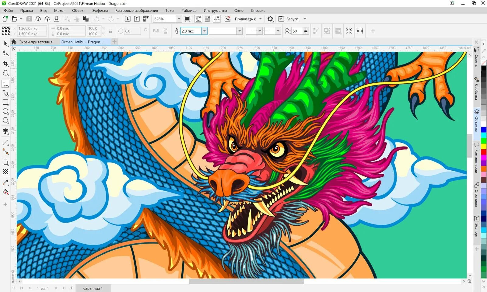Select the Rectangle tool

[x=5, y=102]
